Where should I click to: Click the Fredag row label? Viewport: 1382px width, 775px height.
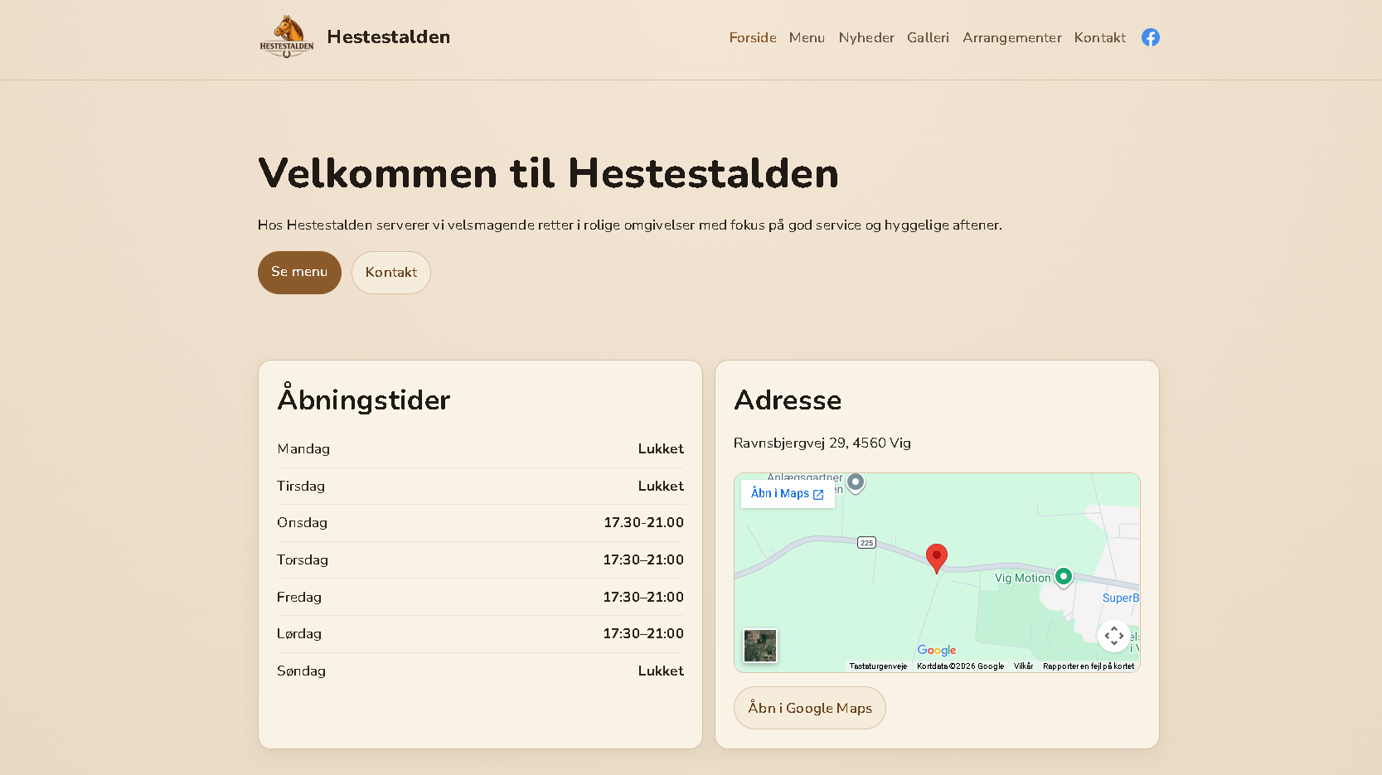299,597
